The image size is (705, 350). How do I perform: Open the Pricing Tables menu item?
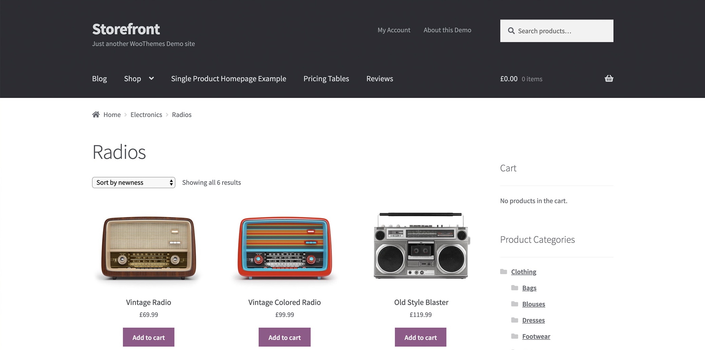(326, 79)
